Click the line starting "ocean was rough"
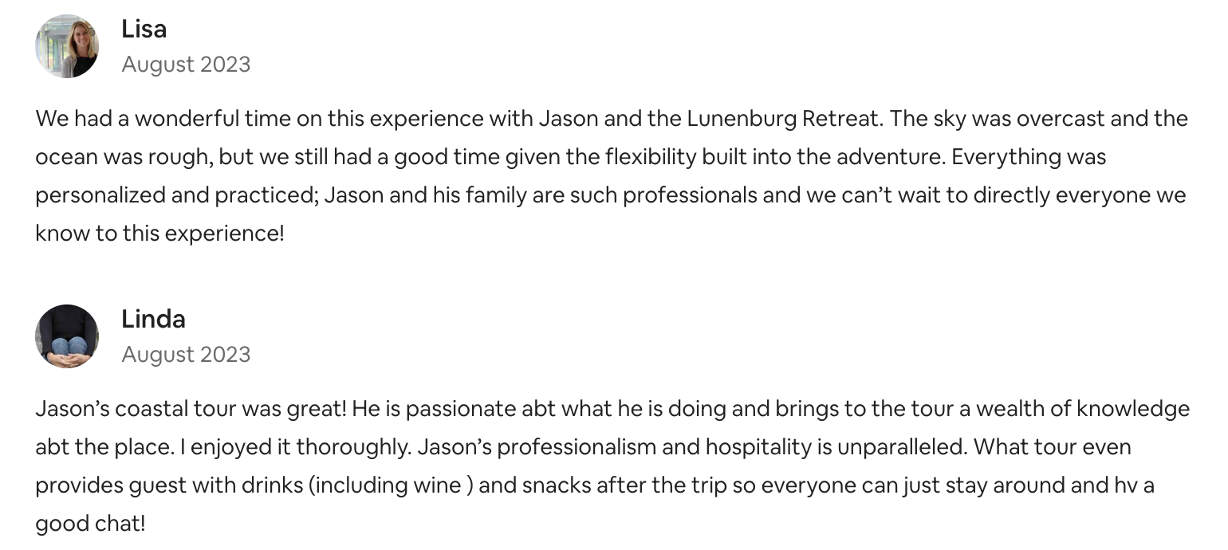Image resolution: width=1228 pixels, height=550 pixels. click(571, 157)
